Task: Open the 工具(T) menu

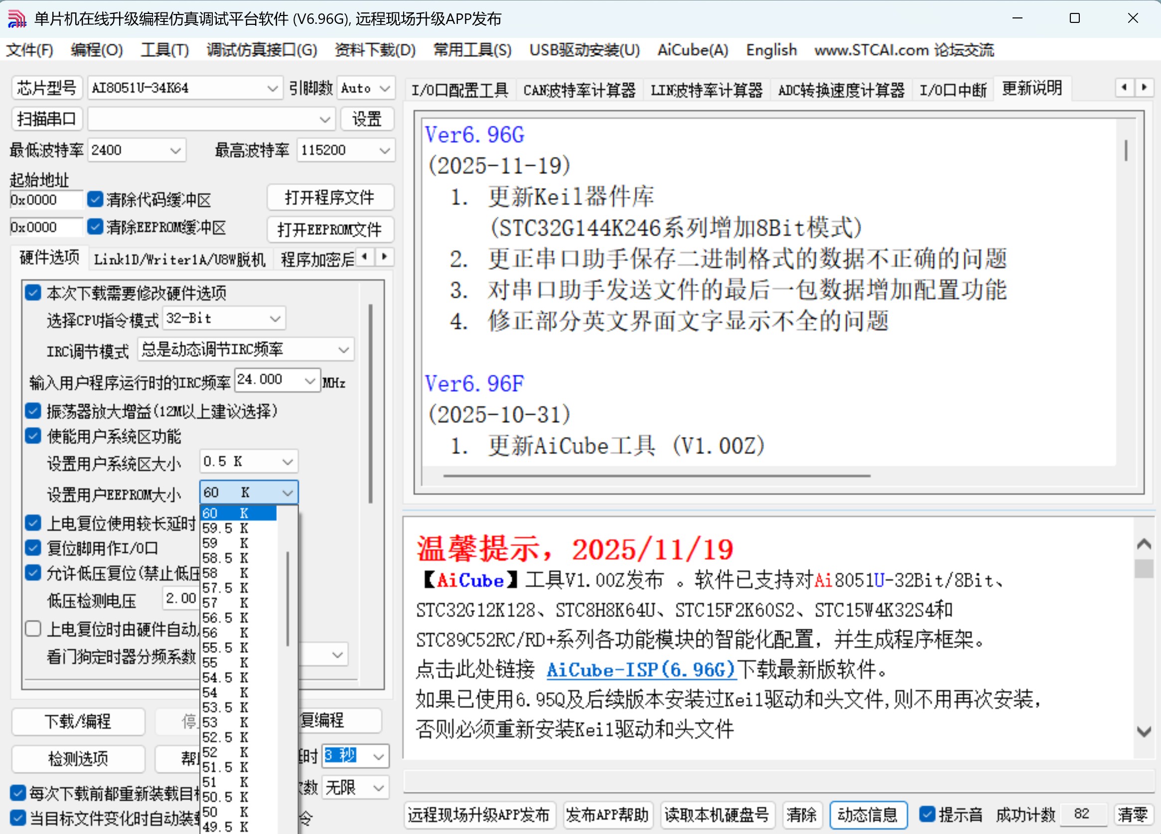Action: point(164,50)
